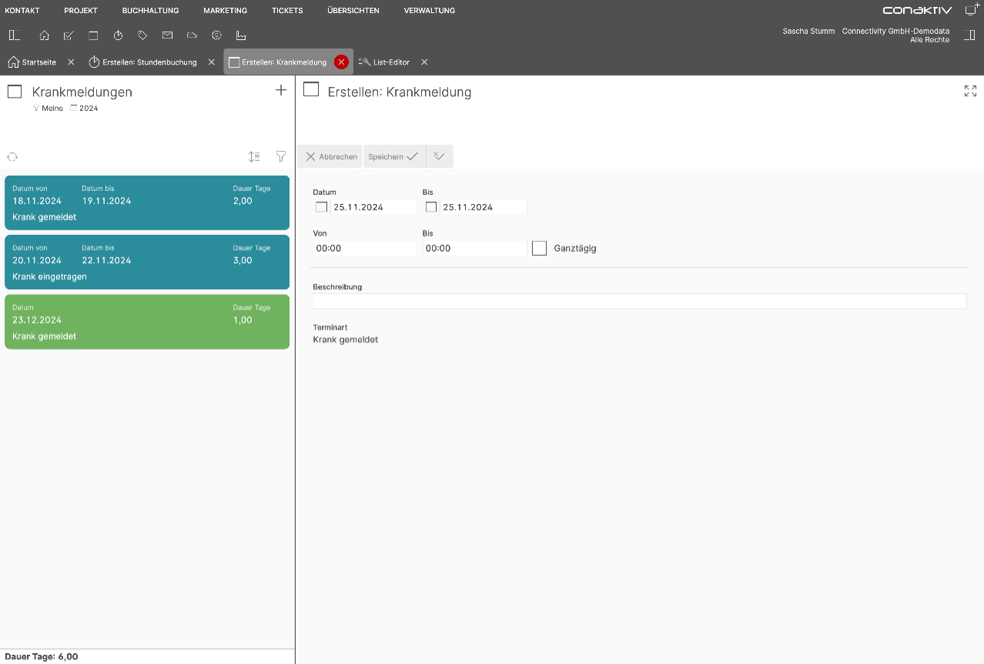
Task: Close the List-Editor tab
Action: (424, 62)
